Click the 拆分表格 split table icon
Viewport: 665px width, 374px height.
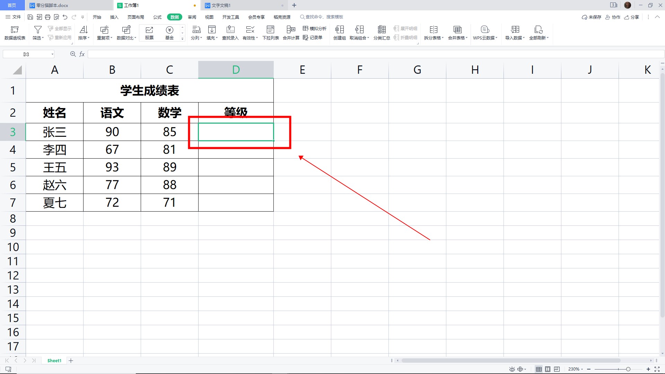[x=434, y=30]
